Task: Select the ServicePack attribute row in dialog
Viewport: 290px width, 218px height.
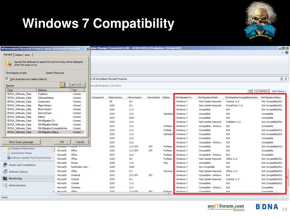Action: pos(46,113)
